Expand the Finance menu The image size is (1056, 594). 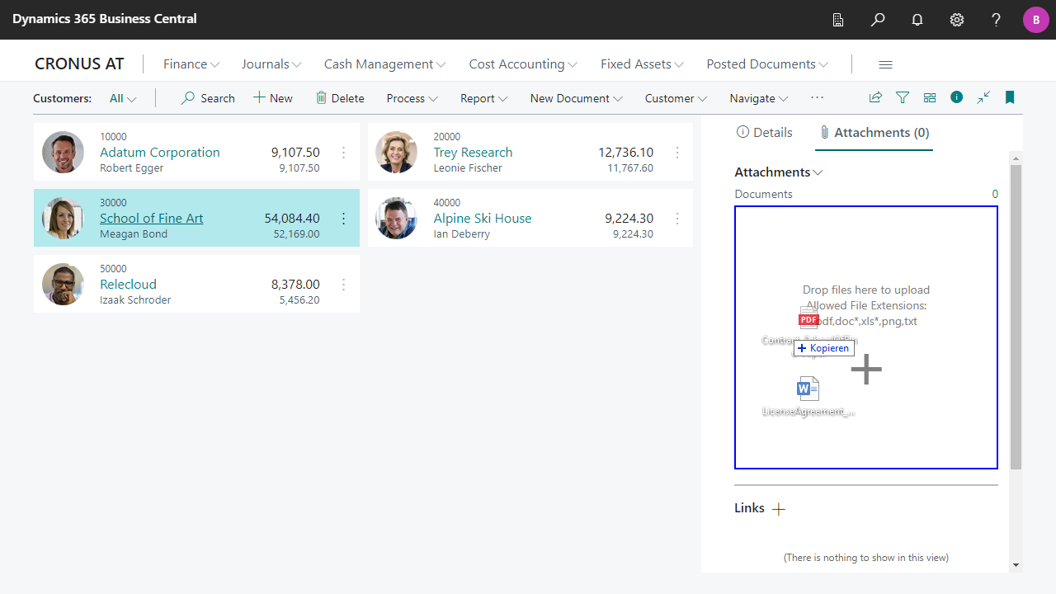[191, 64]
